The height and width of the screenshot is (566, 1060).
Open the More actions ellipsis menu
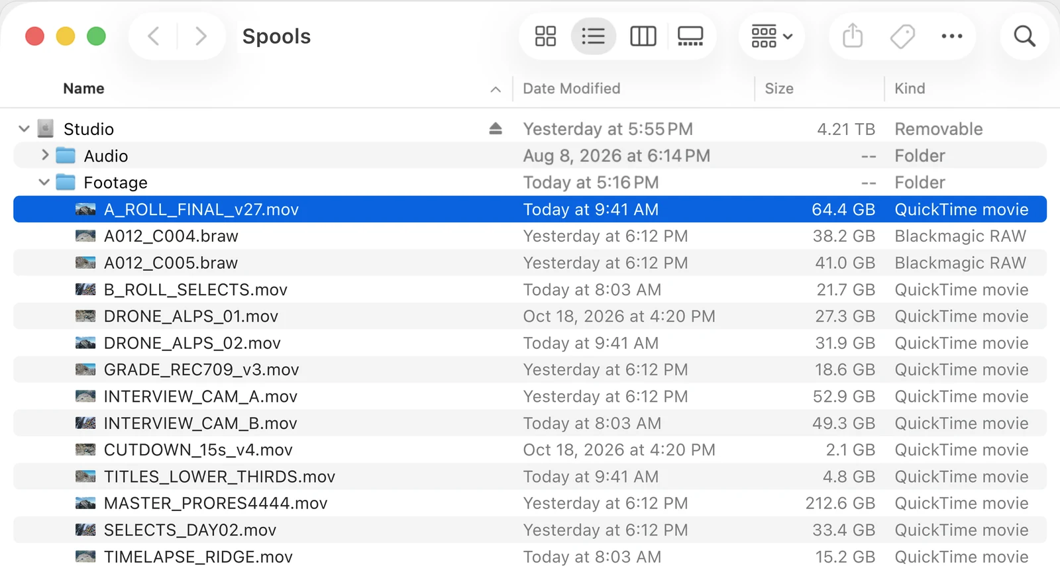tap(952, 36)
